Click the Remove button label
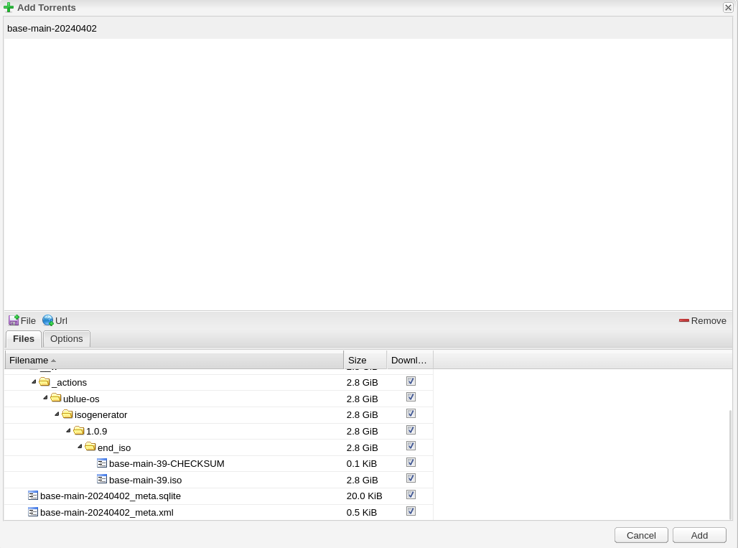 [x=709, y=320]
